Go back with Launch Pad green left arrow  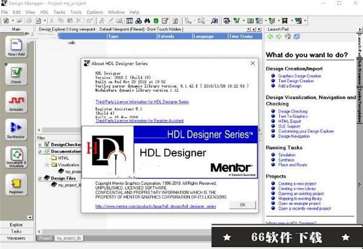click(x=270, y=36)
